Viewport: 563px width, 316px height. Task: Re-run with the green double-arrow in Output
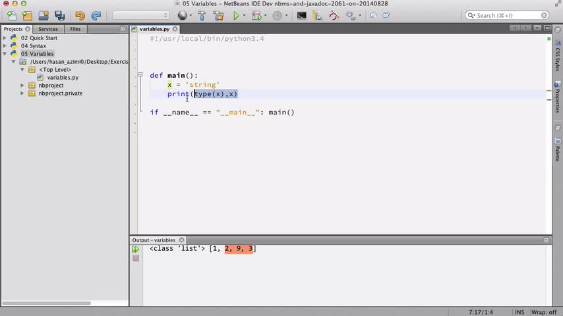pyautogui.click(x=135, y=249)
